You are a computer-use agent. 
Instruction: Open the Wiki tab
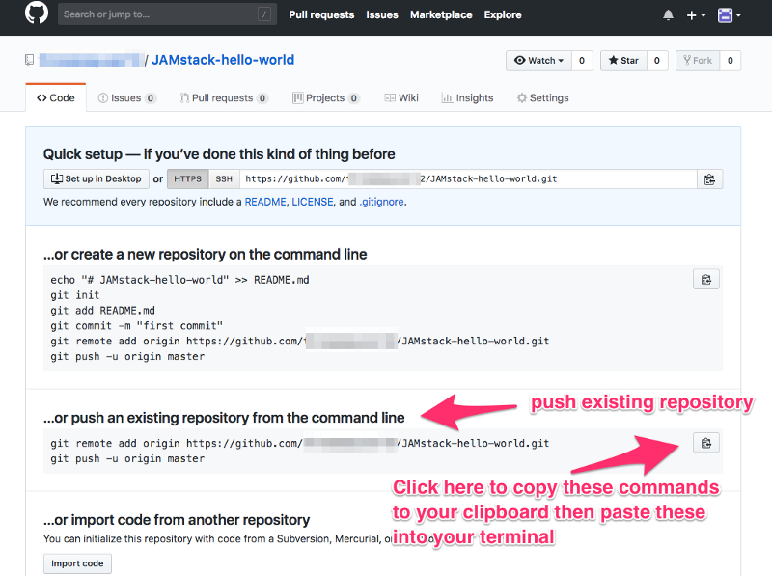401,98
